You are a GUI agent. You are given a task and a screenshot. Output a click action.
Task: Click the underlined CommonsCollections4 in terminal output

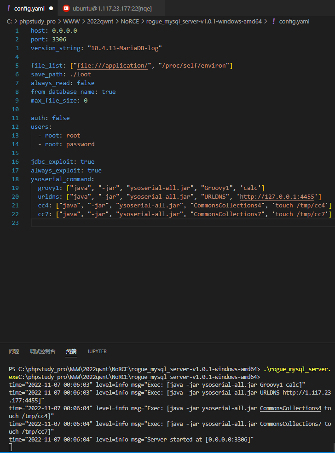(x=290, y=408)
